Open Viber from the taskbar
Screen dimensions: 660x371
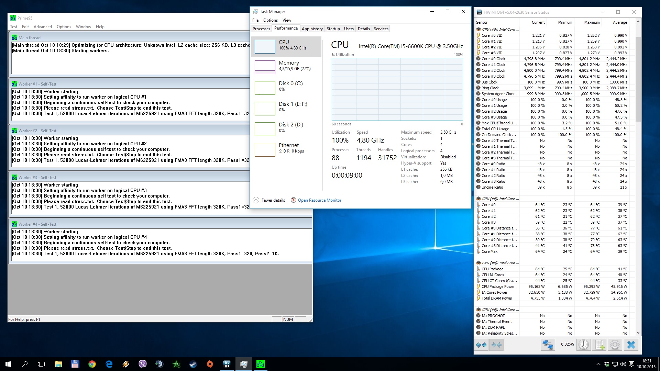(142, 364)
